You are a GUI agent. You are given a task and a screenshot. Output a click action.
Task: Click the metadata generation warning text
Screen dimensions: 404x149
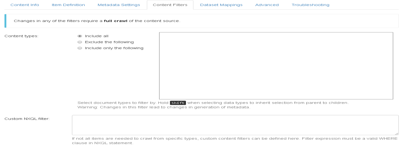click(163, 107)
